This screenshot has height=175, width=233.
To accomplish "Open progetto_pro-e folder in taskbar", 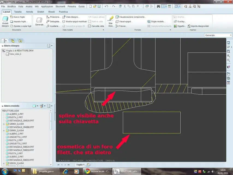I will (x=45, y=171).
